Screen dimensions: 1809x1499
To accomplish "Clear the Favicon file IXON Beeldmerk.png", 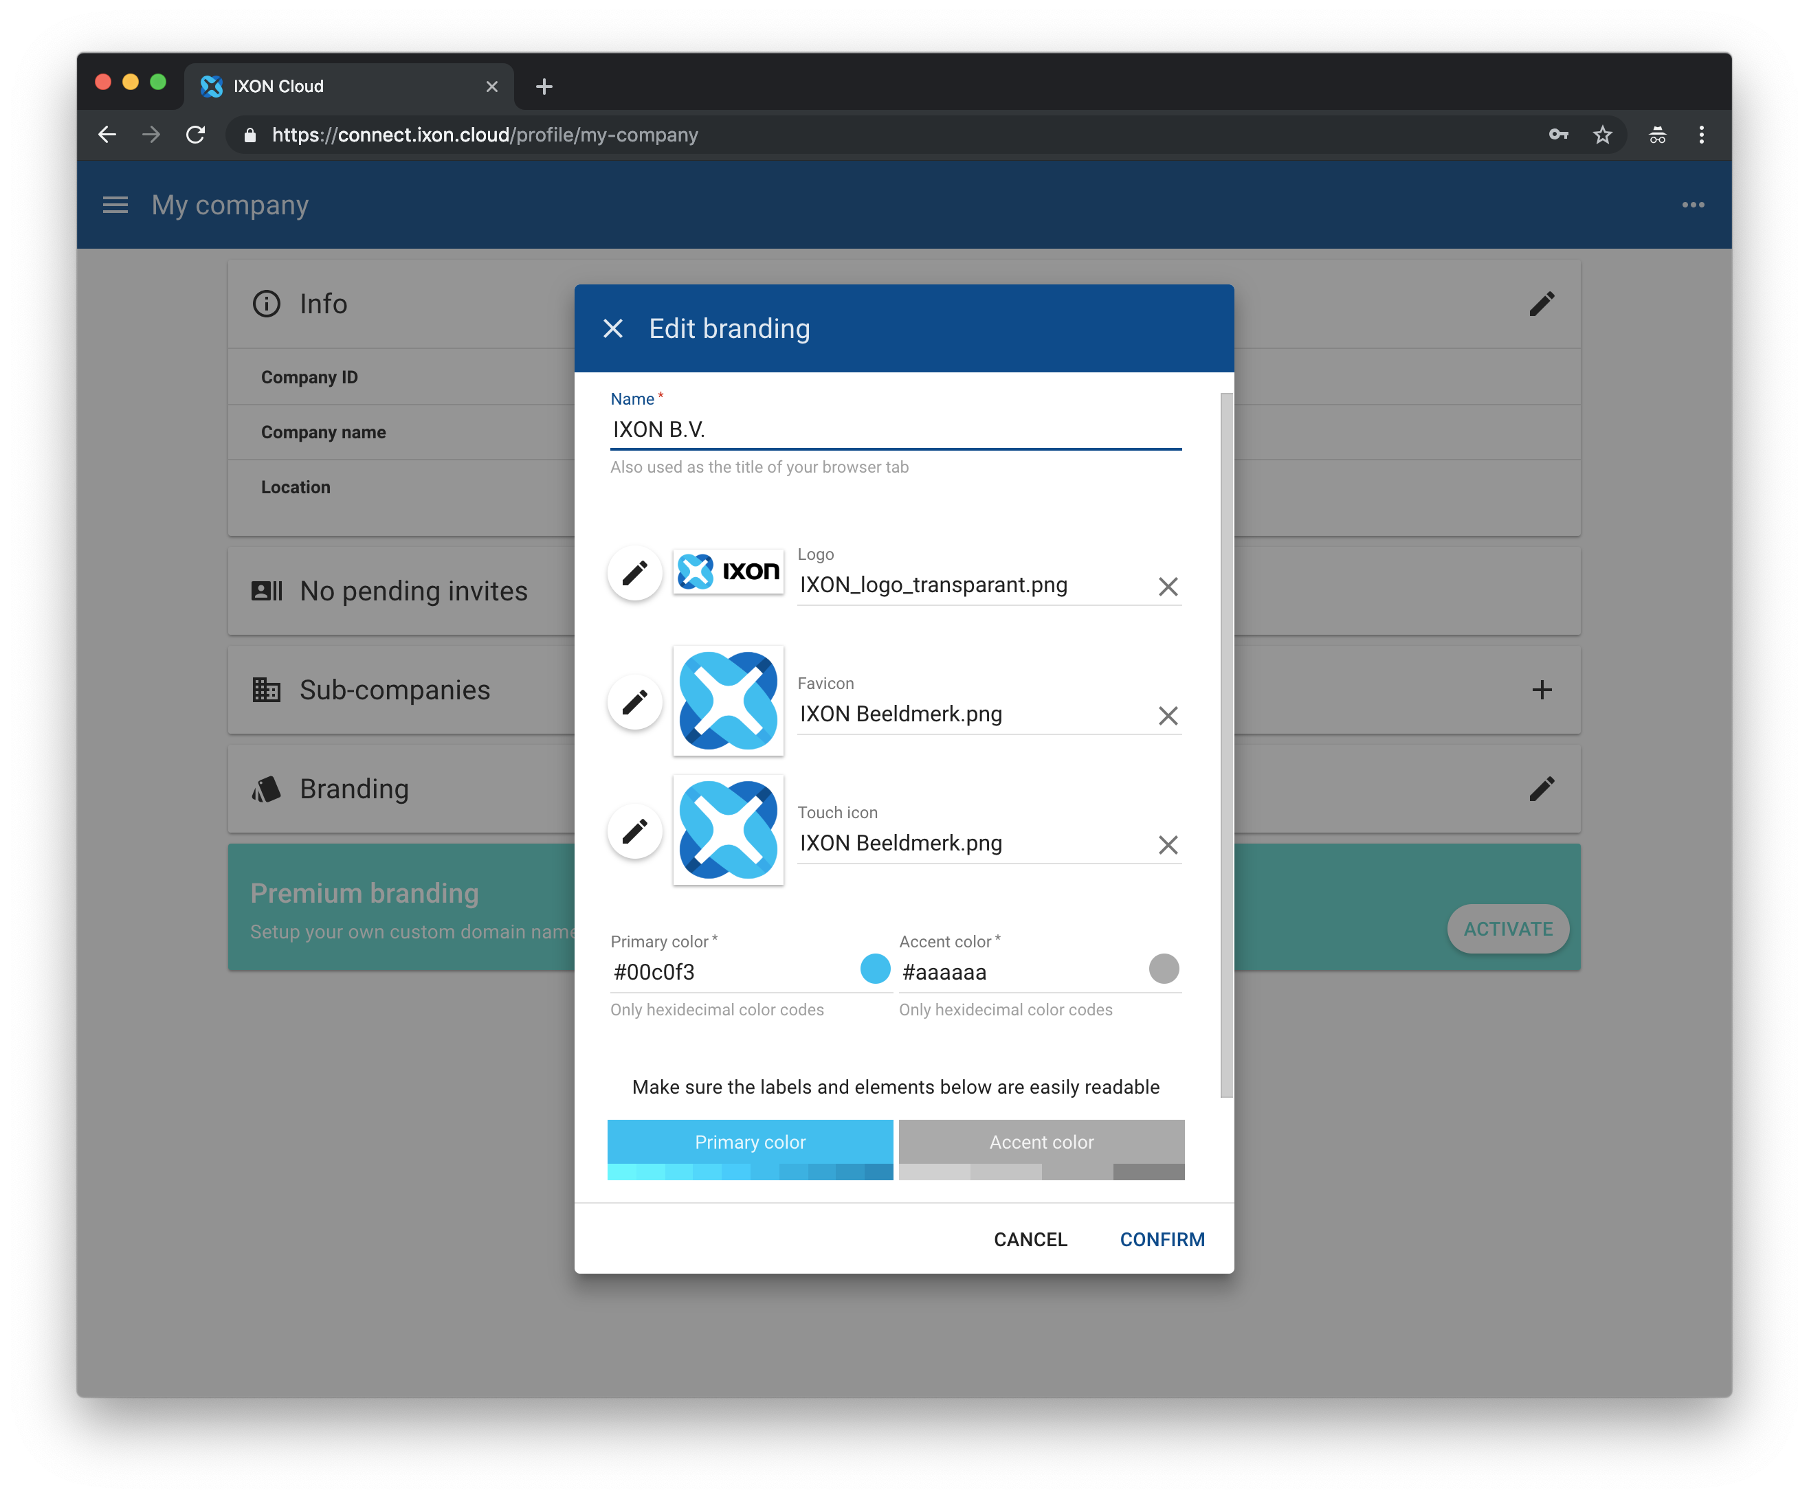I will [1168, 715].
